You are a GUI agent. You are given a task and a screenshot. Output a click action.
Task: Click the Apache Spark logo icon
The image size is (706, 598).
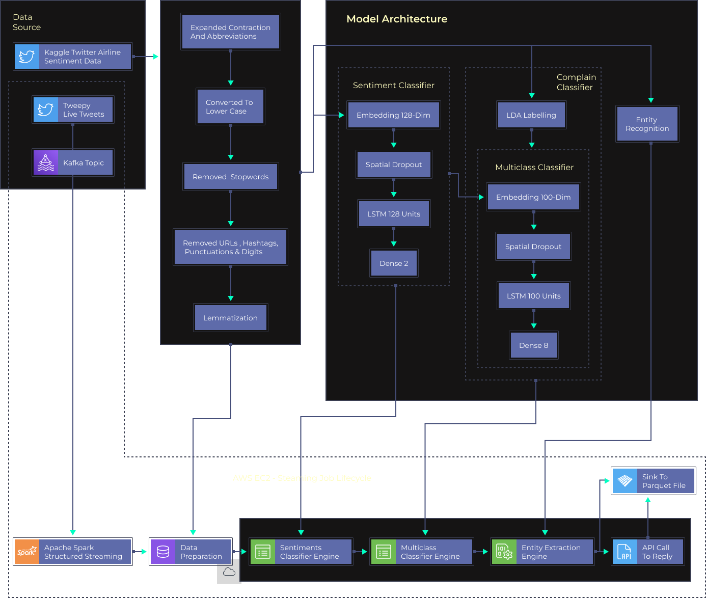pos(27,552)
